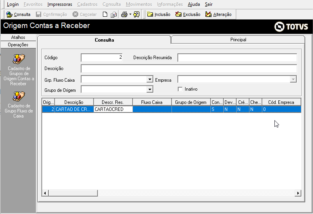Switch to the Principal tab
Image resolution: width=313 pixels, height=214 pixels.
tap(238, 40)
